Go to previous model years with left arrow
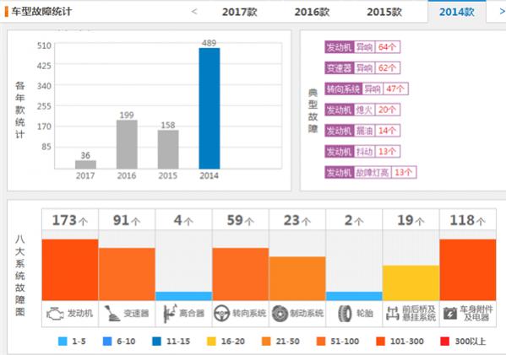The image size is (506, 355). pyautogui.click(x=194, y=12)
